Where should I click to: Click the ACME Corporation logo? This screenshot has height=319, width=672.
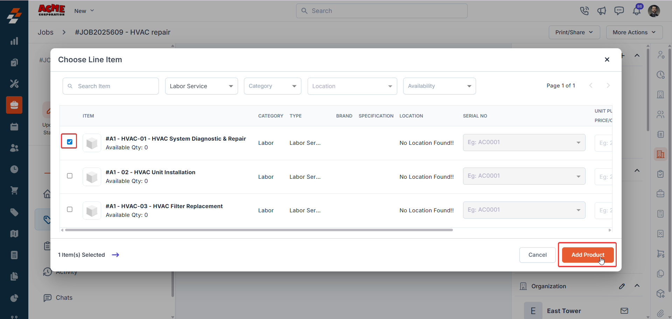coord(51,10)
